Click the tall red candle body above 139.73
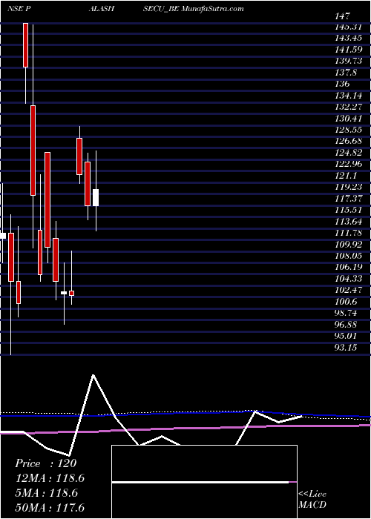 pyautogui.click(x=25, y=45)
